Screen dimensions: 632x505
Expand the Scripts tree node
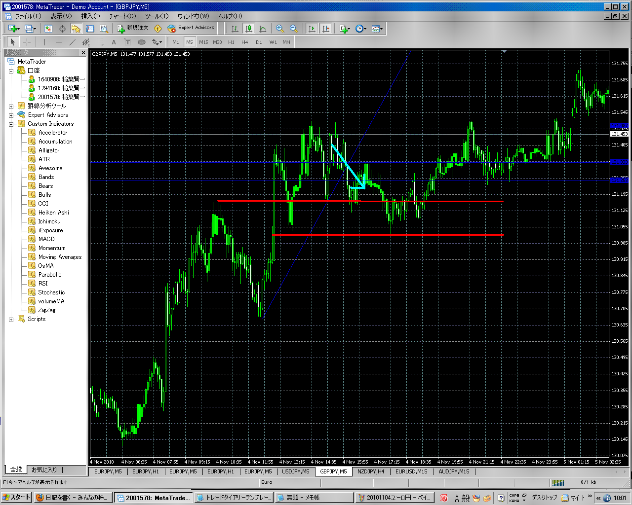click(11, 320)
